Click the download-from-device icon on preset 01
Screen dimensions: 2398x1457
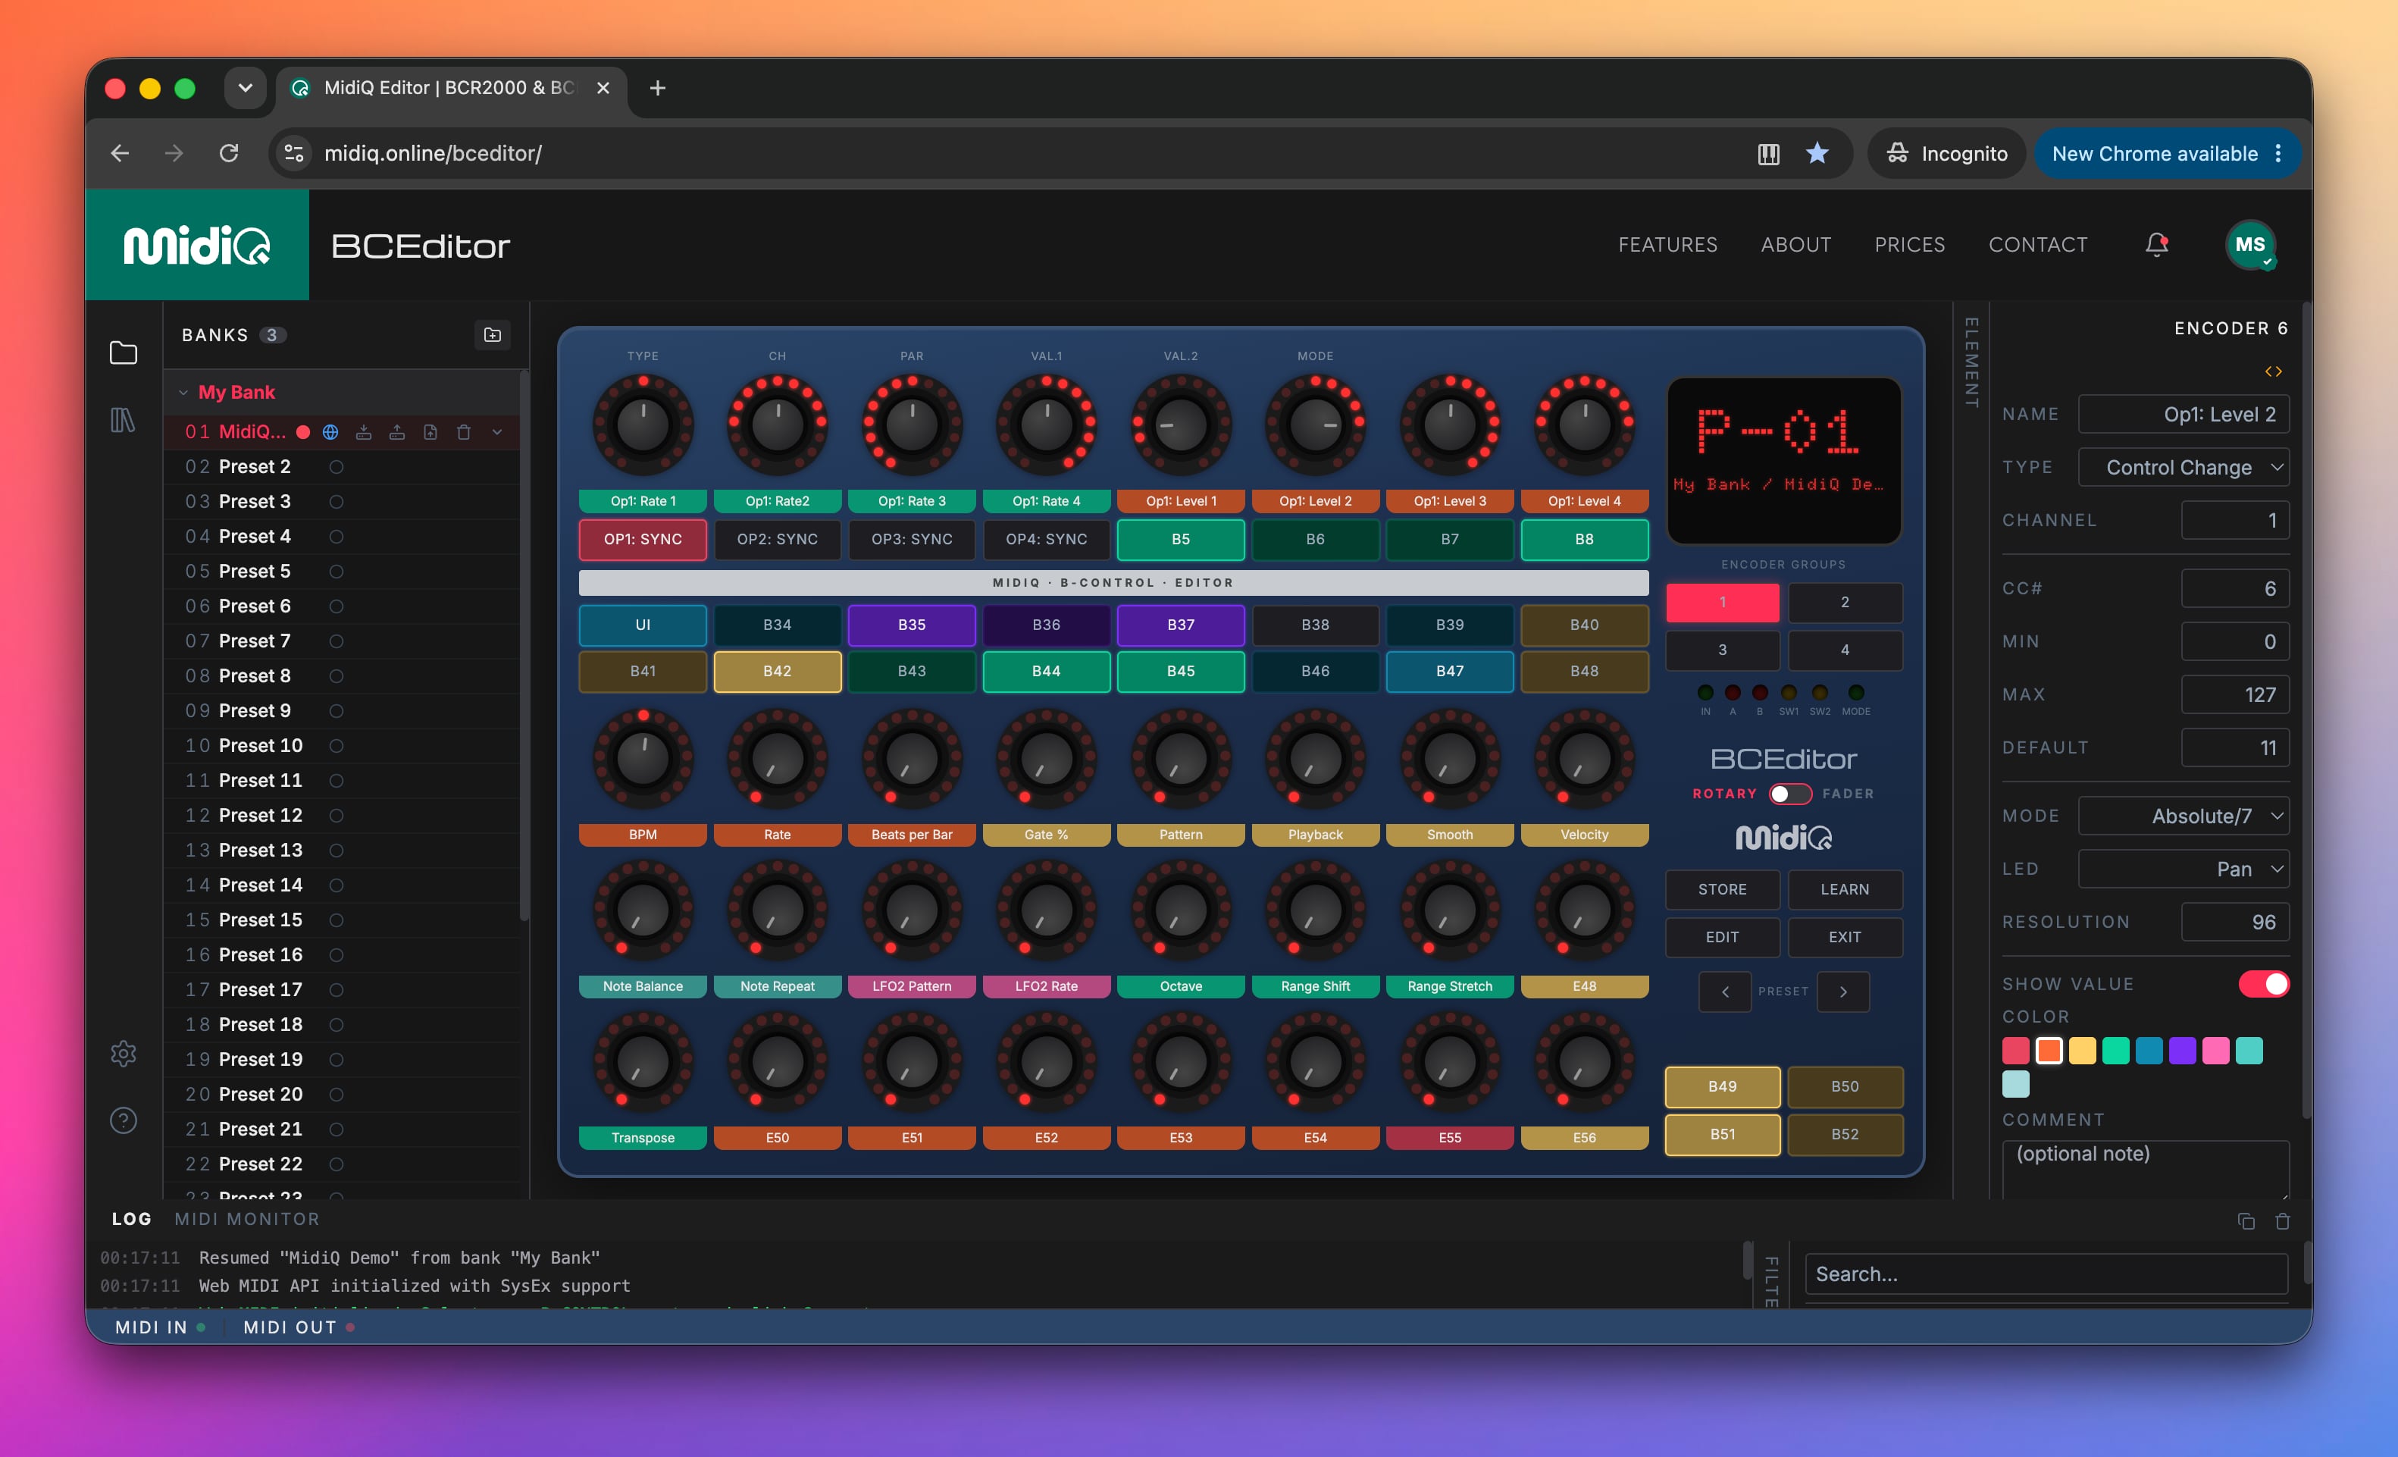click(x=364, y=432)
